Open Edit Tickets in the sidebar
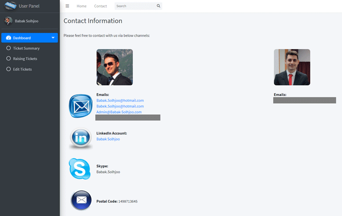The image size is (342, 216). (x=22, y=69)
